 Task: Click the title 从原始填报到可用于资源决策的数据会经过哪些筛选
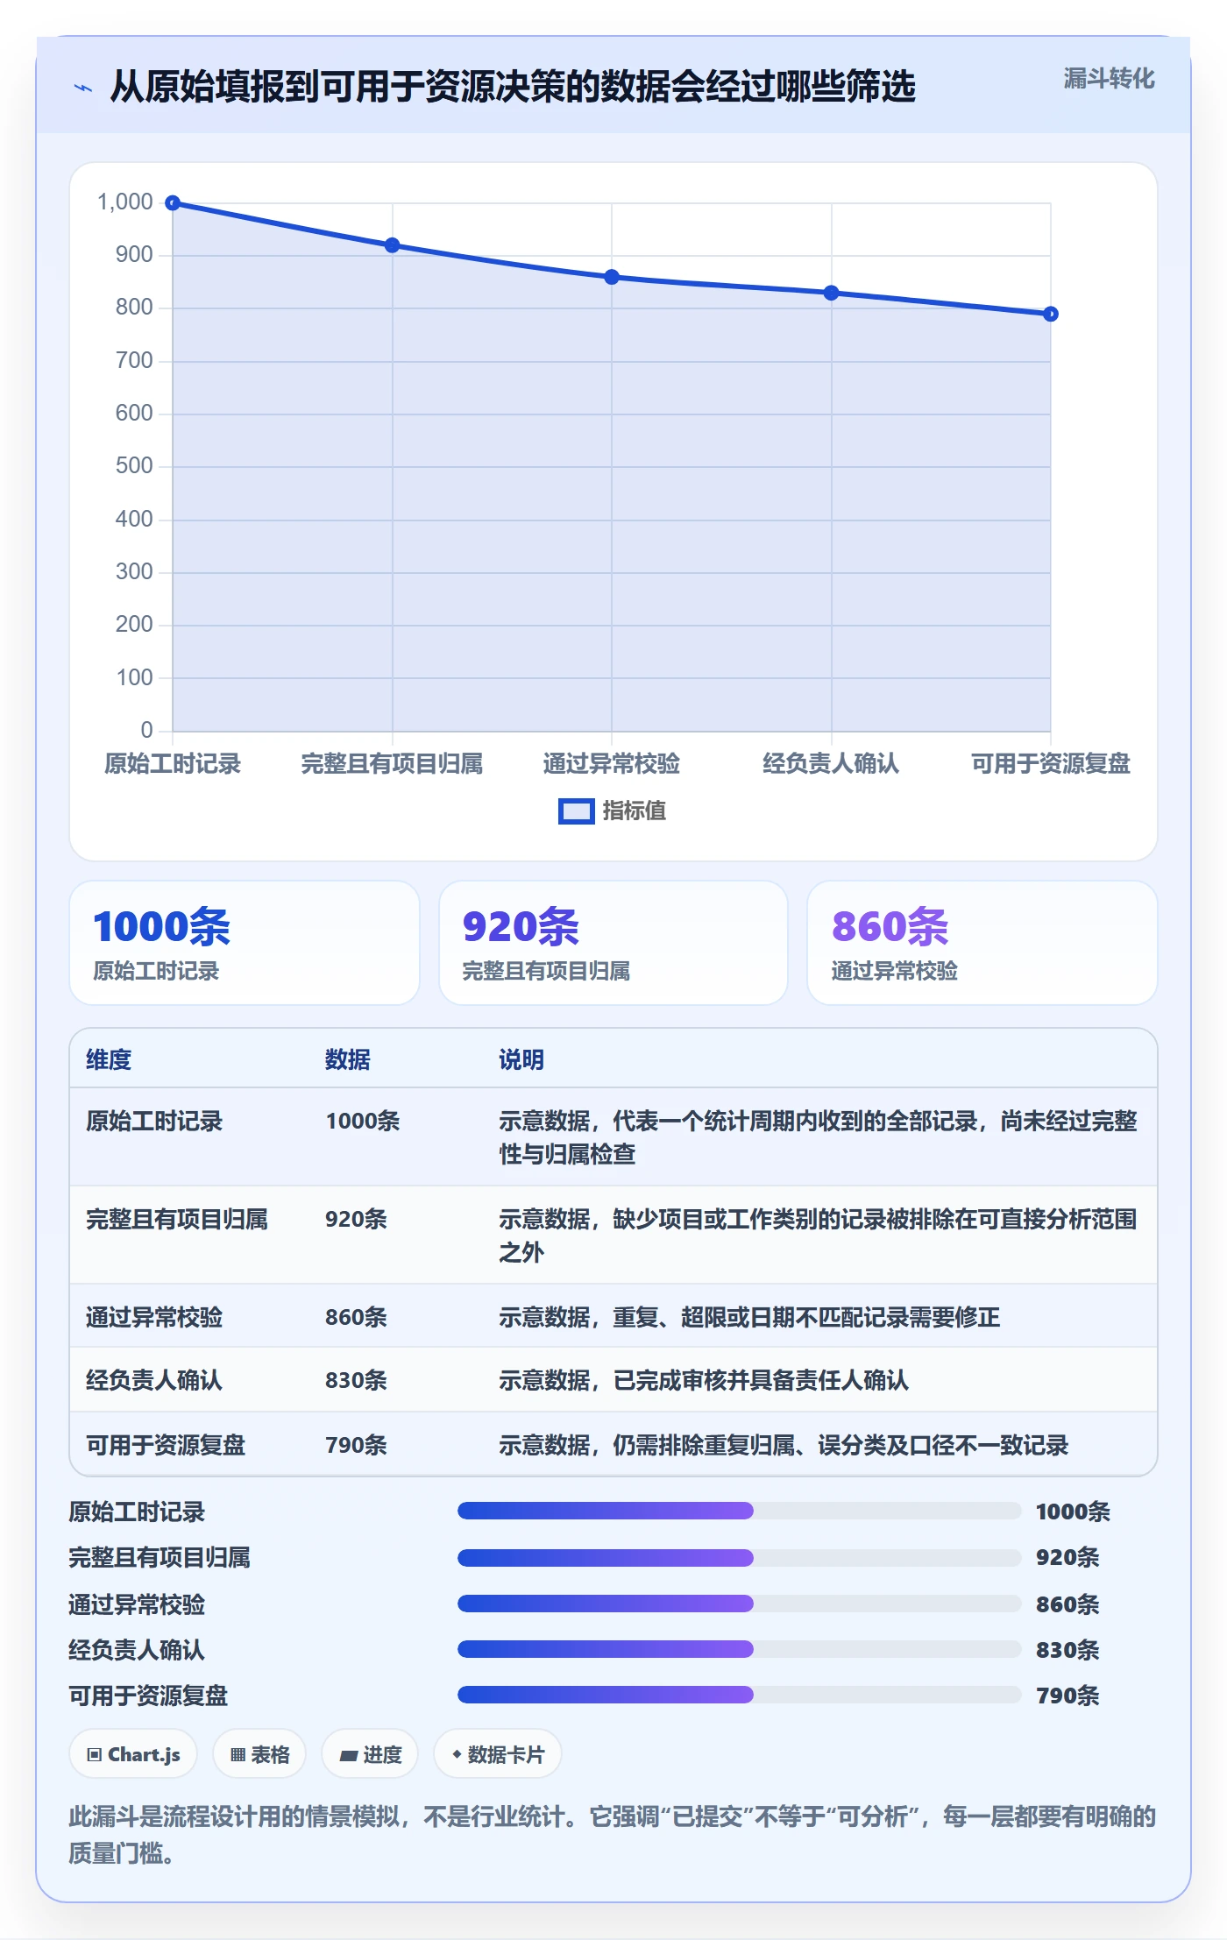[513, 87]
